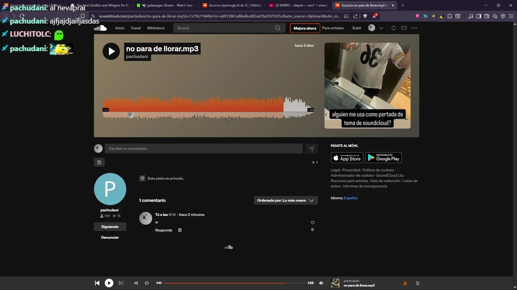Open Biblioteca in navigation
Image resolution: width=517 pixels, height=290 pixels.
[x=156, y=28]
